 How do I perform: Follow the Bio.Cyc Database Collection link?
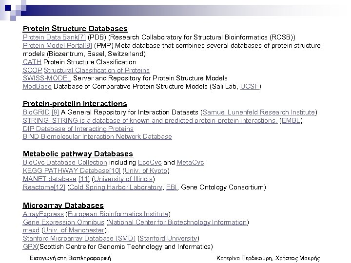point(65,162)
